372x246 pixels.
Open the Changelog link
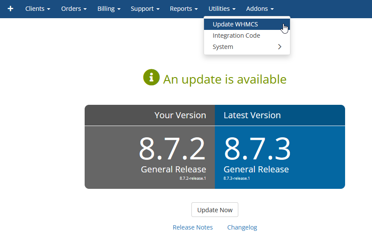[x=242, y=227]
